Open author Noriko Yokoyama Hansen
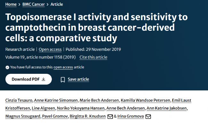 [x=81, y=108]
